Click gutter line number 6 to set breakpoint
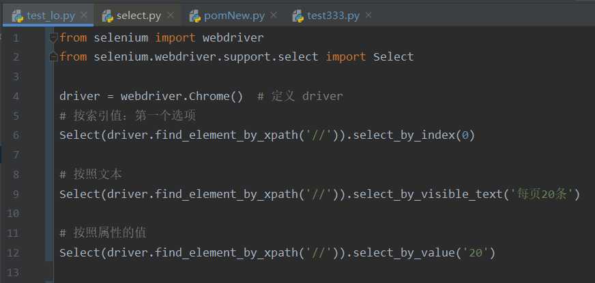595x283 pixels. pyautogui.click(x=16, y=135)
